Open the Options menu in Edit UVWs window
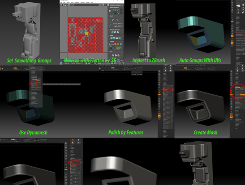This screenshot has width=245, height=185. [x=83, y=3]
